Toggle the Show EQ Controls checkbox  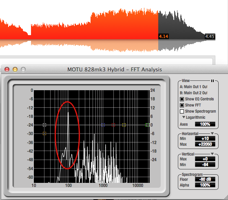click(182, 99)
